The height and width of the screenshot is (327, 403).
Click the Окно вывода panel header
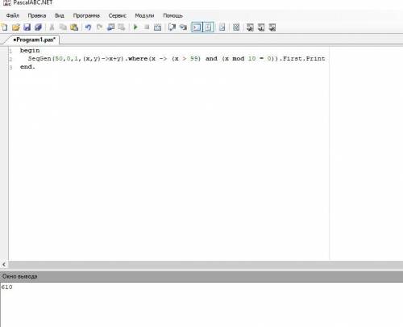pos(201,276)
